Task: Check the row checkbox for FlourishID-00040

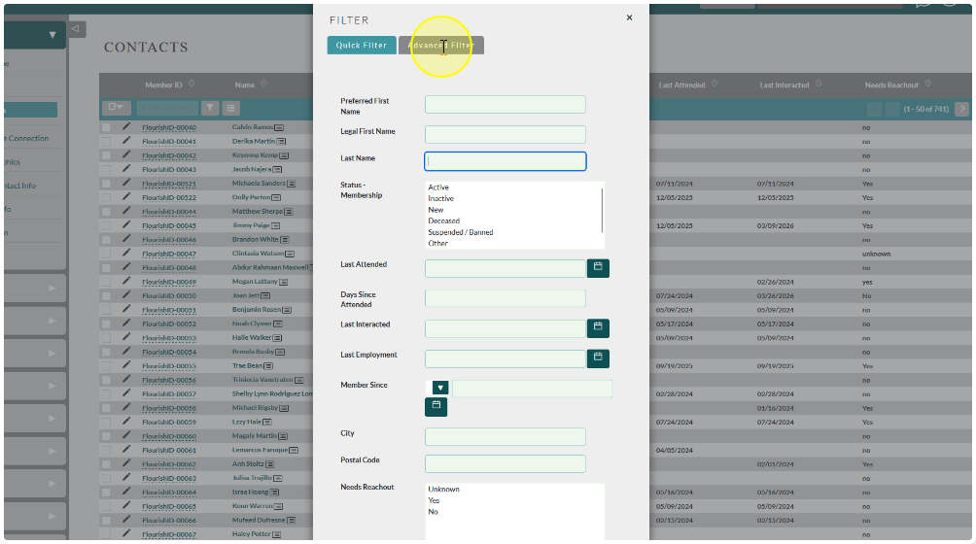Action: (x=106, y=127)
